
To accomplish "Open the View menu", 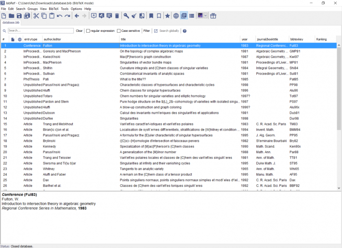I will pos(43,9).
